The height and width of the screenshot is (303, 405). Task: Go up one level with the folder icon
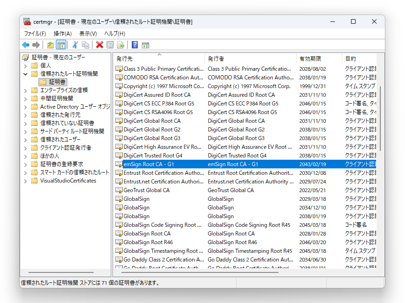[50, 45]
